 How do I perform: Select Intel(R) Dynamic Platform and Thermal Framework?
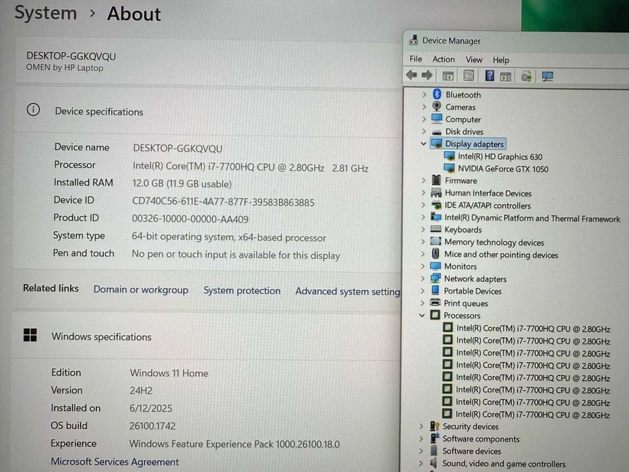point(532,218)
